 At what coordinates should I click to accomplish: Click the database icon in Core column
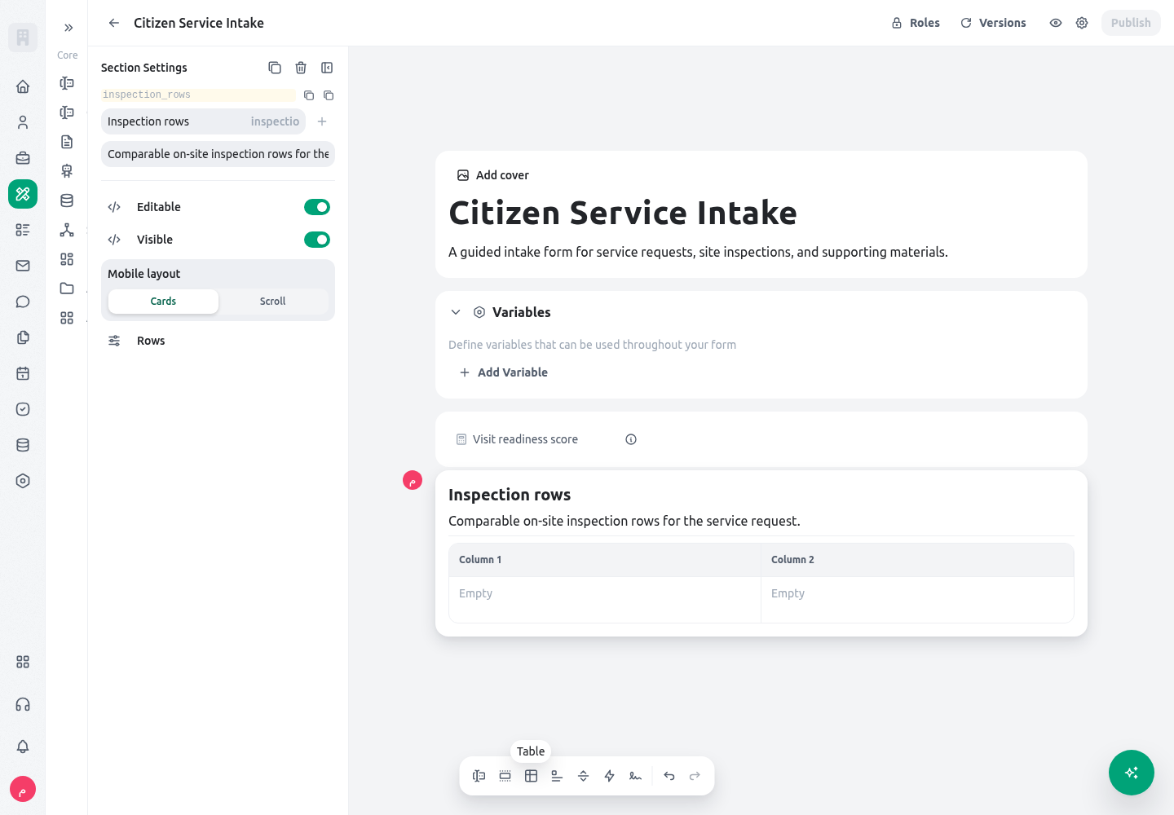[67, 200]
